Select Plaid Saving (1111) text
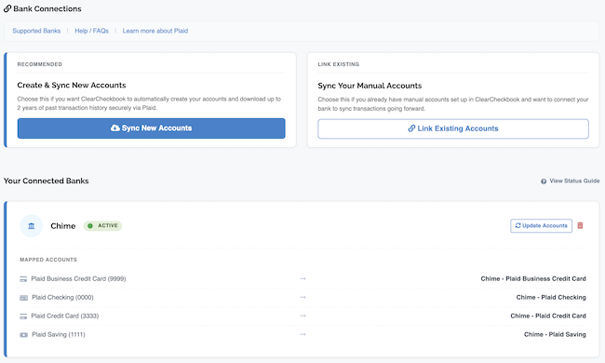This screenshot has width=605, height=363. (59, 334)
